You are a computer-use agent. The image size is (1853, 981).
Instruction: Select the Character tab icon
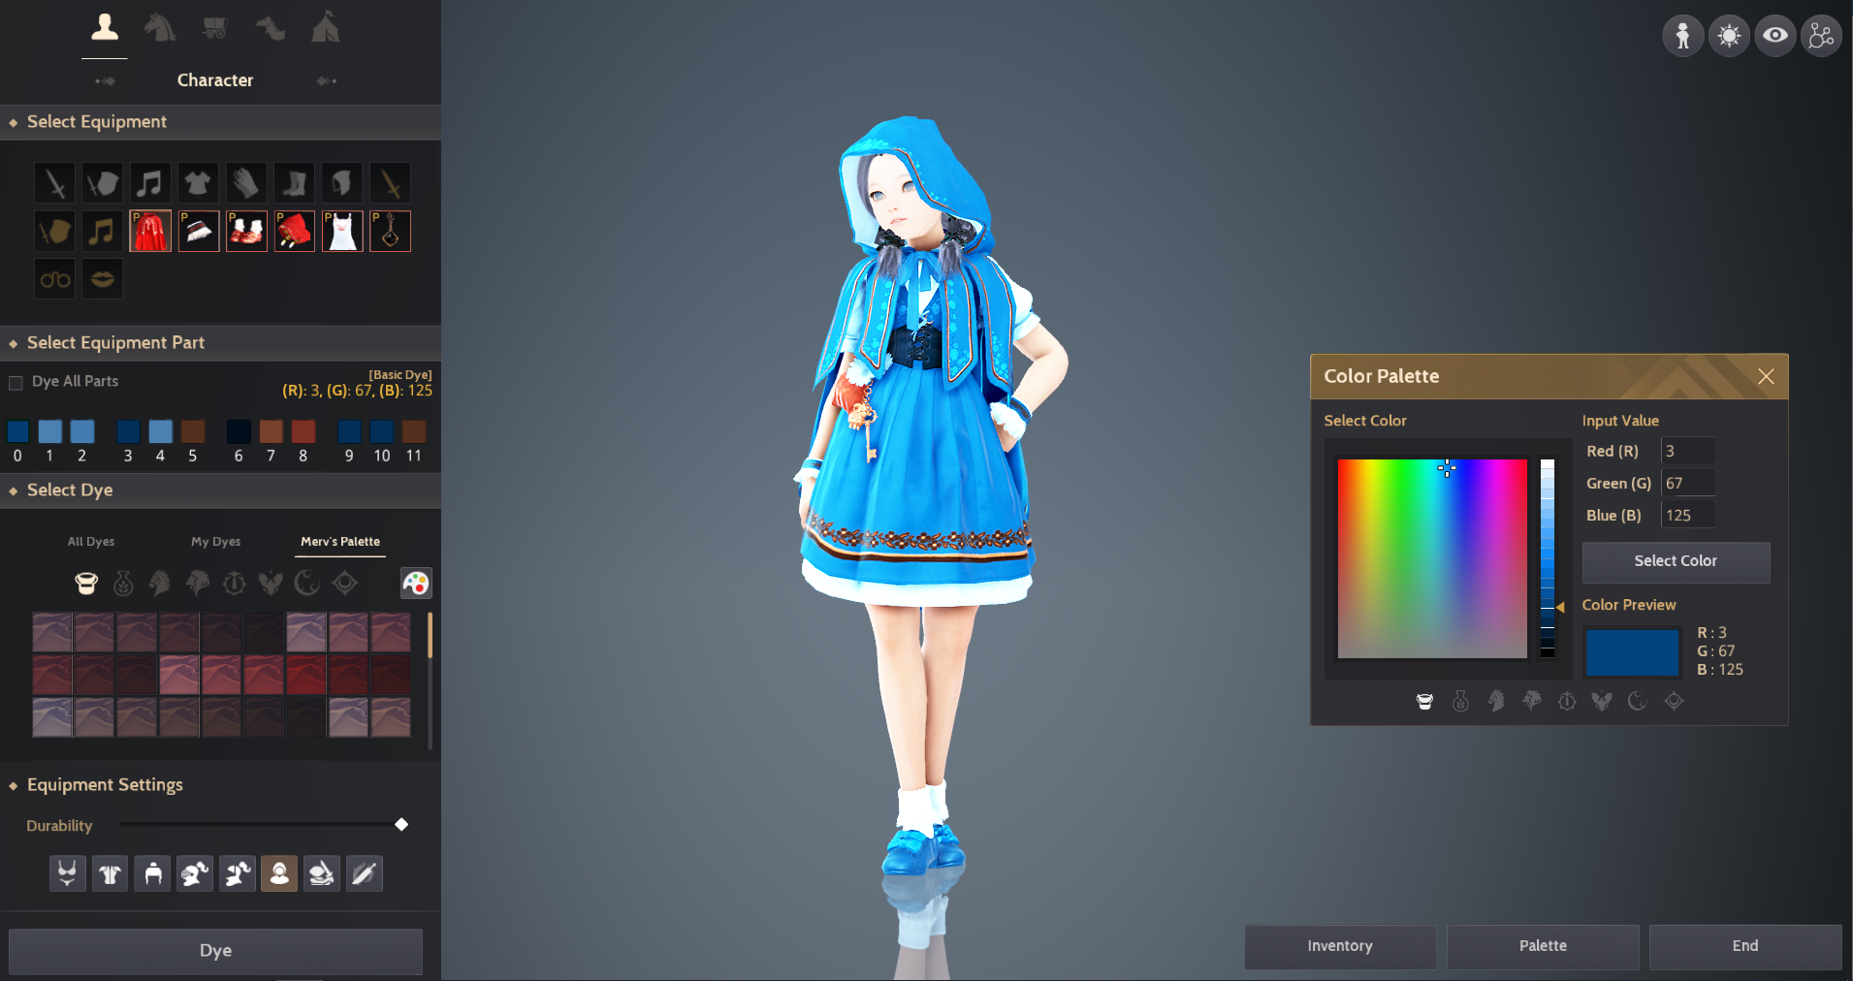pyautogui.click(x=105, y=27)
